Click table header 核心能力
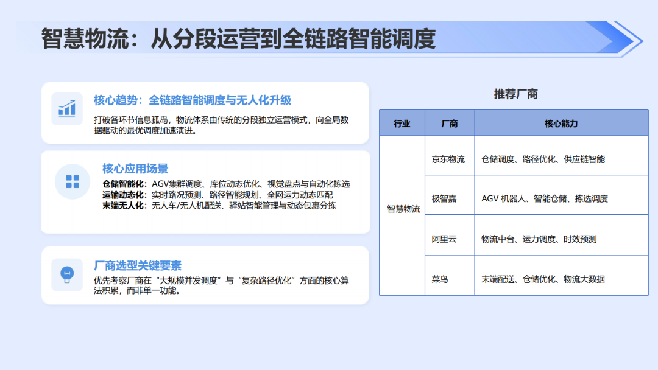The image size is (658, 370). [x=562, y=123]
